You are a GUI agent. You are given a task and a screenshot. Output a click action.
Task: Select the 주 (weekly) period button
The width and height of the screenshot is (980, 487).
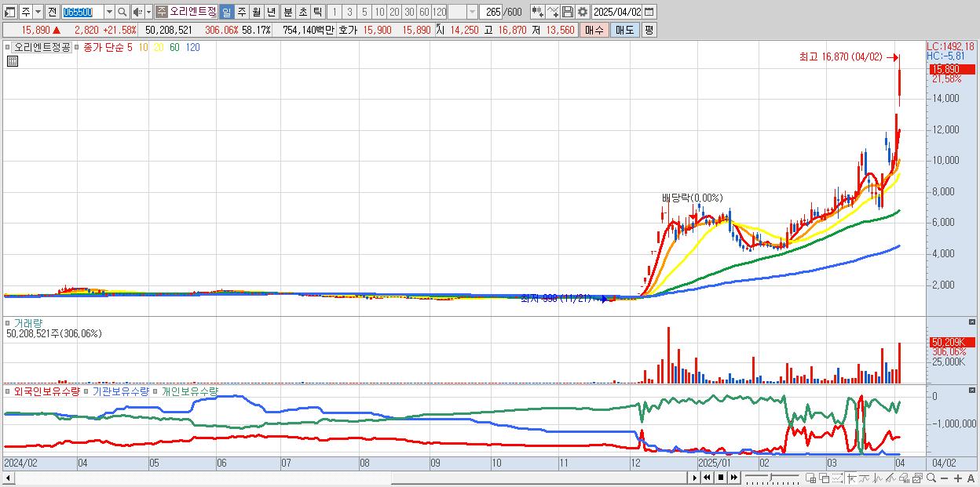tap(241, 12)
